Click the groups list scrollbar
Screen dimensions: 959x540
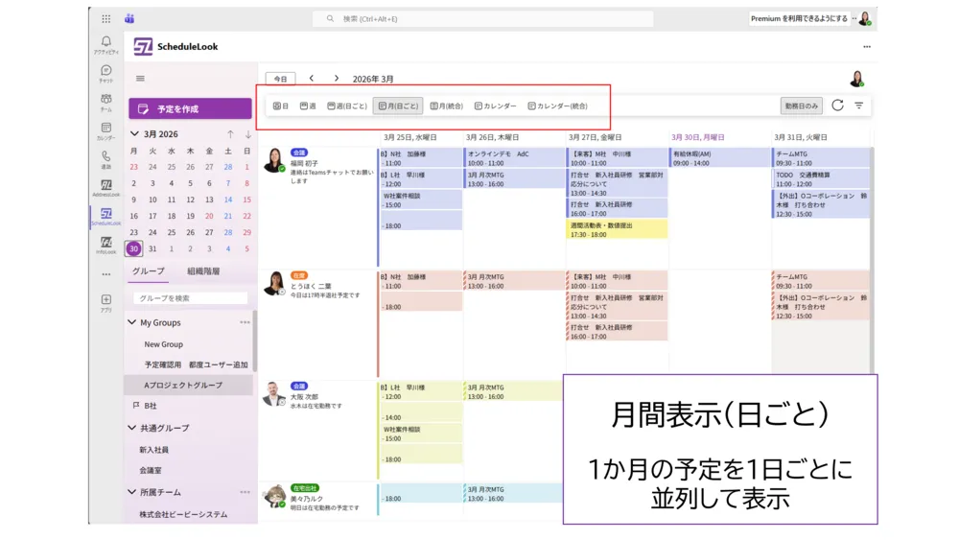(255, 340)
